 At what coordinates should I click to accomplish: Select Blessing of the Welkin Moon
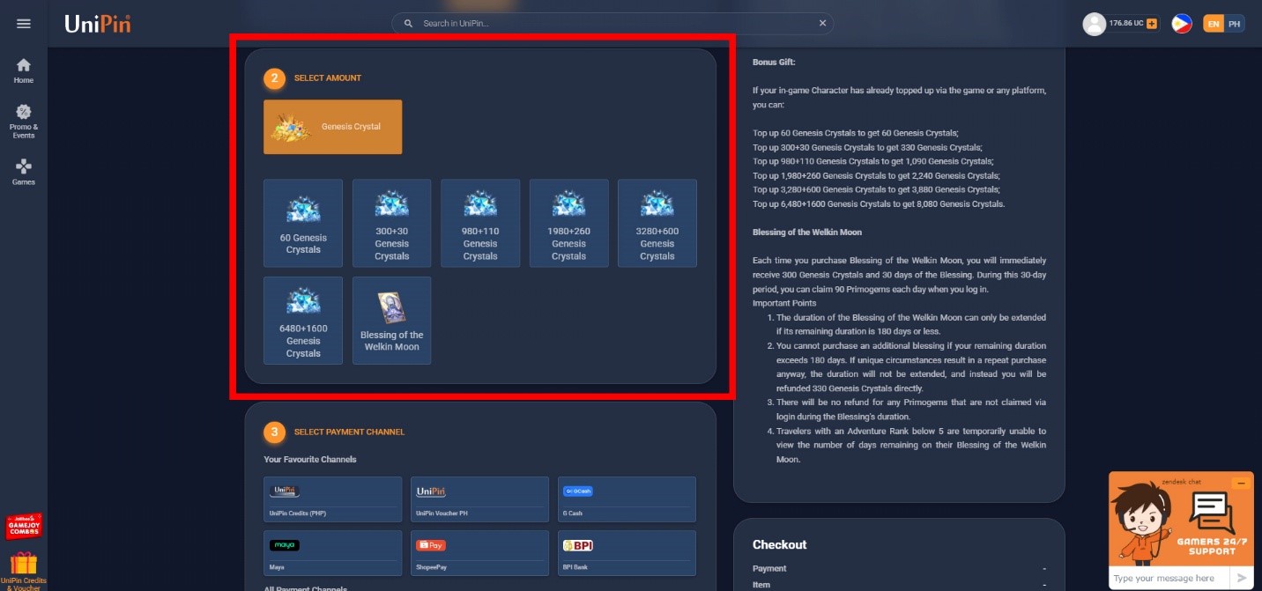click(392, 321)
